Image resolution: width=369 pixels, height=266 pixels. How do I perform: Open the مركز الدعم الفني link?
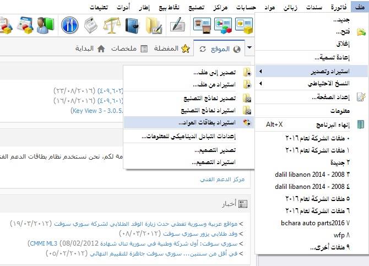pos(222,180)
